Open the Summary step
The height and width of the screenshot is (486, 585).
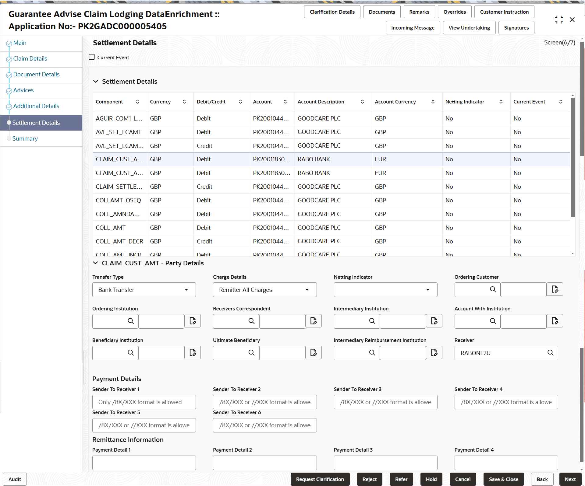[x=25, y=138]
